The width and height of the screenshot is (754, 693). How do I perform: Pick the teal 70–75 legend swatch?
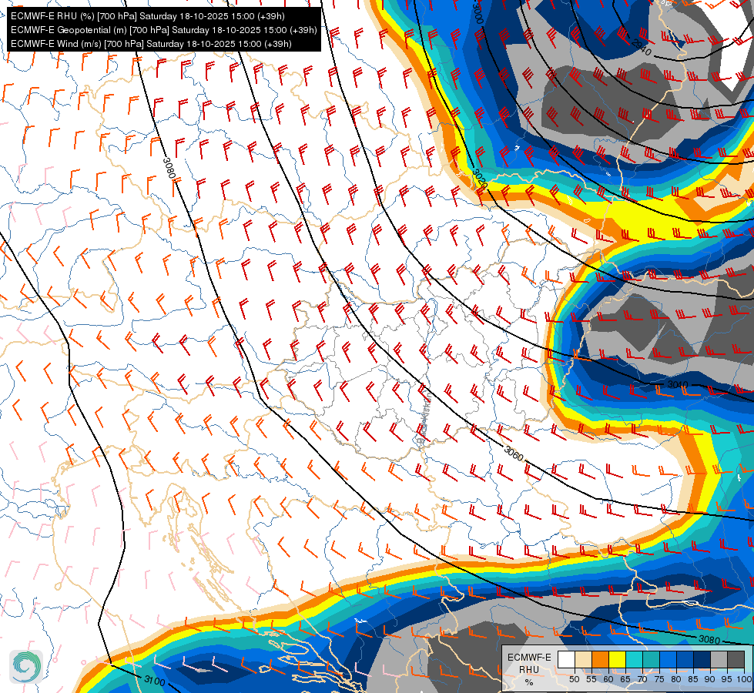click(651, 659)
